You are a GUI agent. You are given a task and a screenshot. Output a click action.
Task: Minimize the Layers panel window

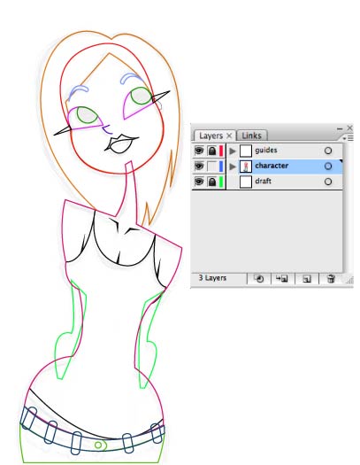pyautogui.click(x=340, y=128)
